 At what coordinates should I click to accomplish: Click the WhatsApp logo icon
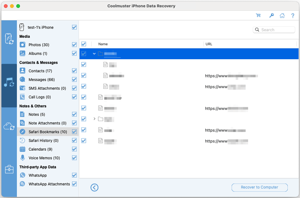[x=22, y=175]
